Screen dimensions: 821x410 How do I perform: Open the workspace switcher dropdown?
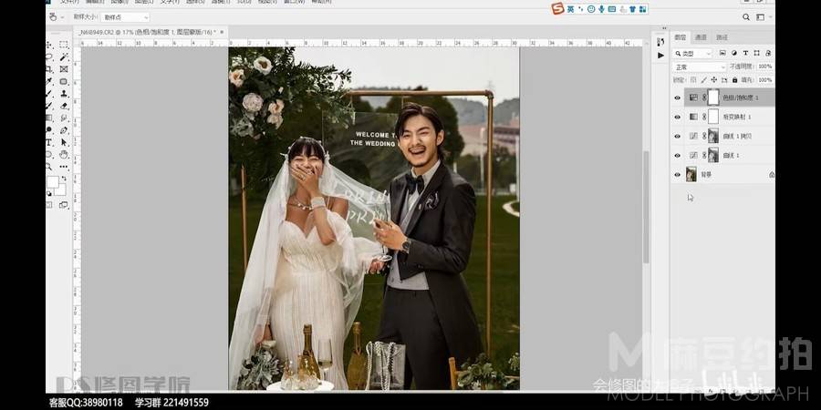[x=763, y=17]
